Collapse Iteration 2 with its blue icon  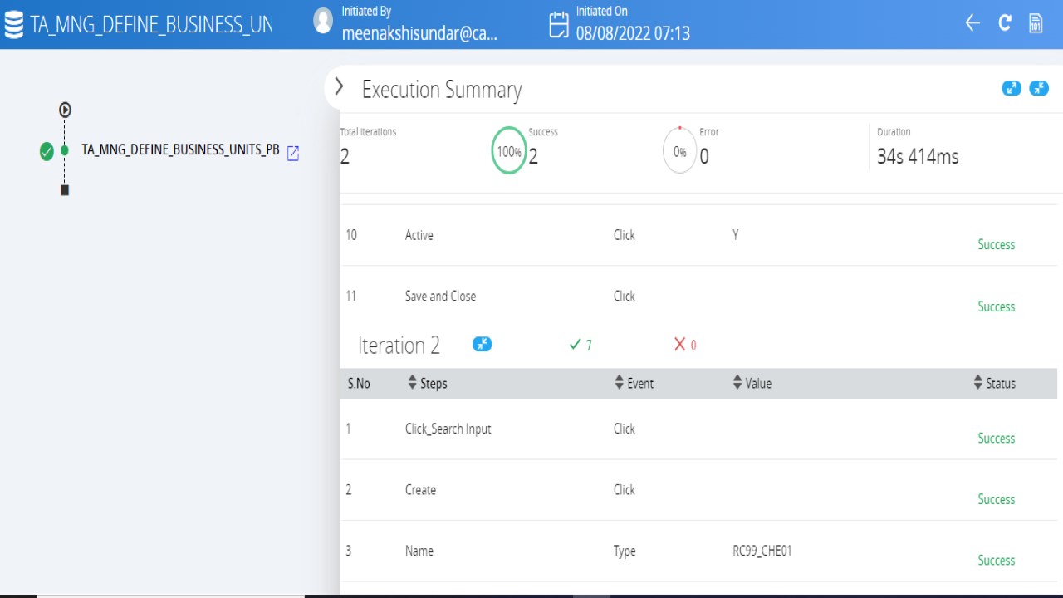pyautogui.click(x=482, y=344)
